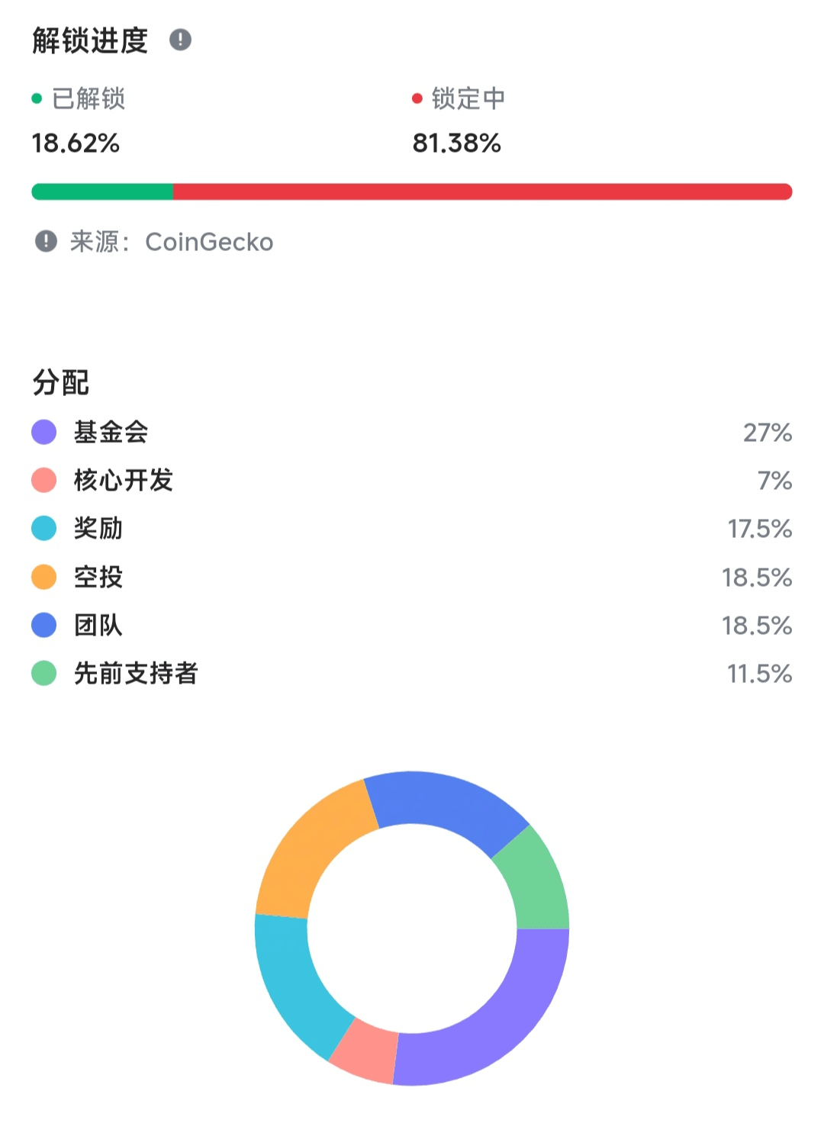Tap the 81.38% locked percentage
Image resolution: width=824 pixels, height=1133 pixels.
pos(456,143)
